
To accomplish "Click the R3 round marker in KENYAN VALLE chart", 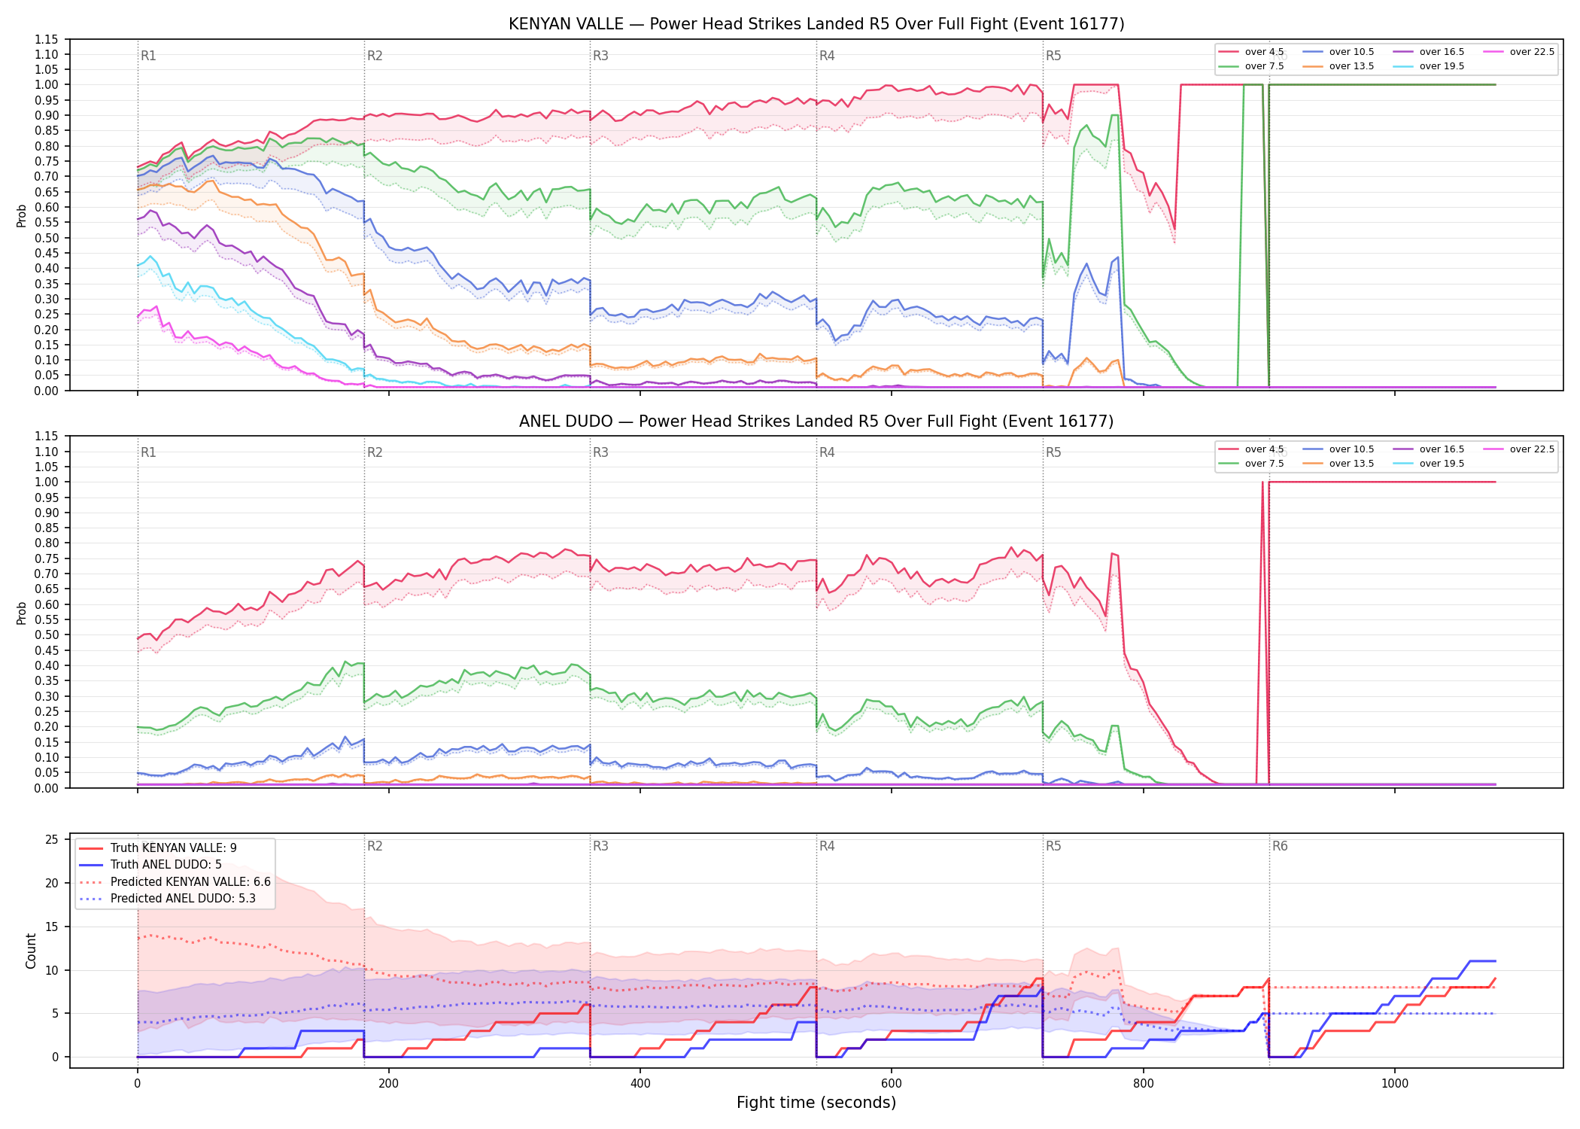I will 600,56.
